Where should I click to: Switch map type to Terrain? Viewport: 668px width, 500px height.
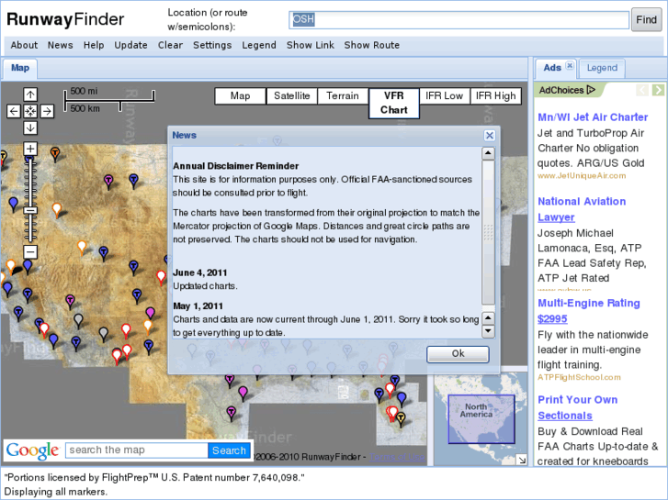pos(343,95)
